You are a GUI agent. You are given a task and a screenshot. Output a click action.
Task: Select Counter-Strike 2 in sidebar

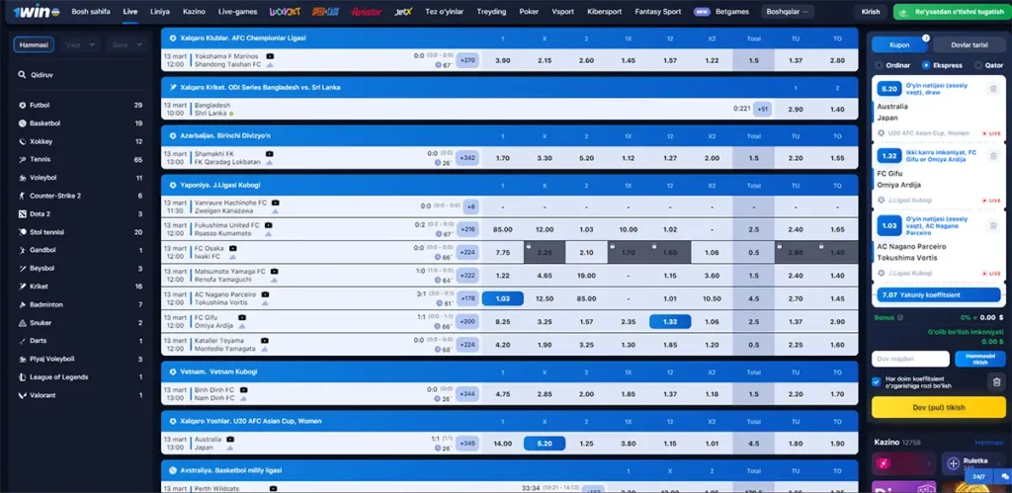80,196
